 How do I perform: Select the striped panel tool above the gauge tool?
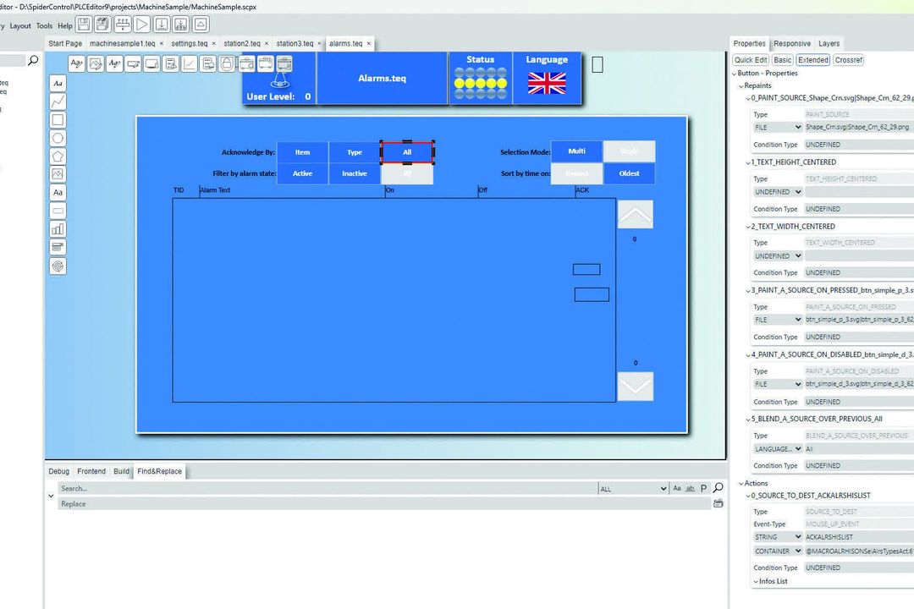click(x=58, y=247)
